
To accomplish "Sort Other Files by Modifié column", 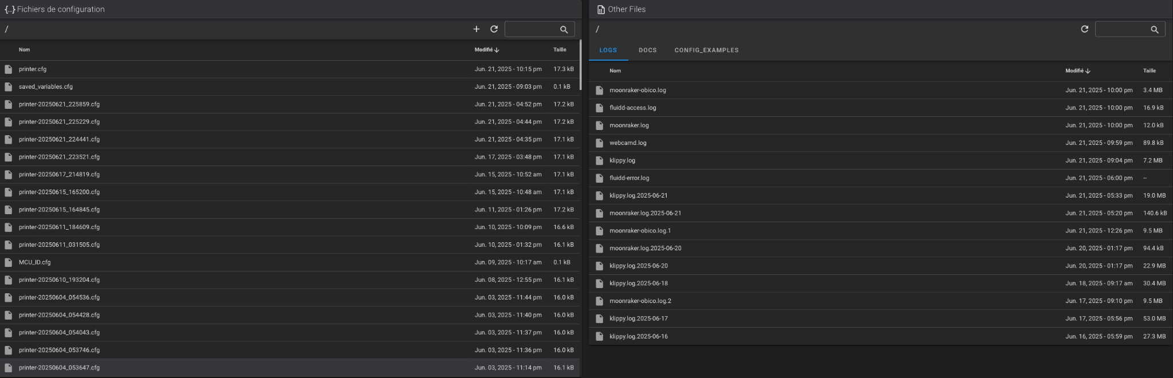I will (1078, 71).
